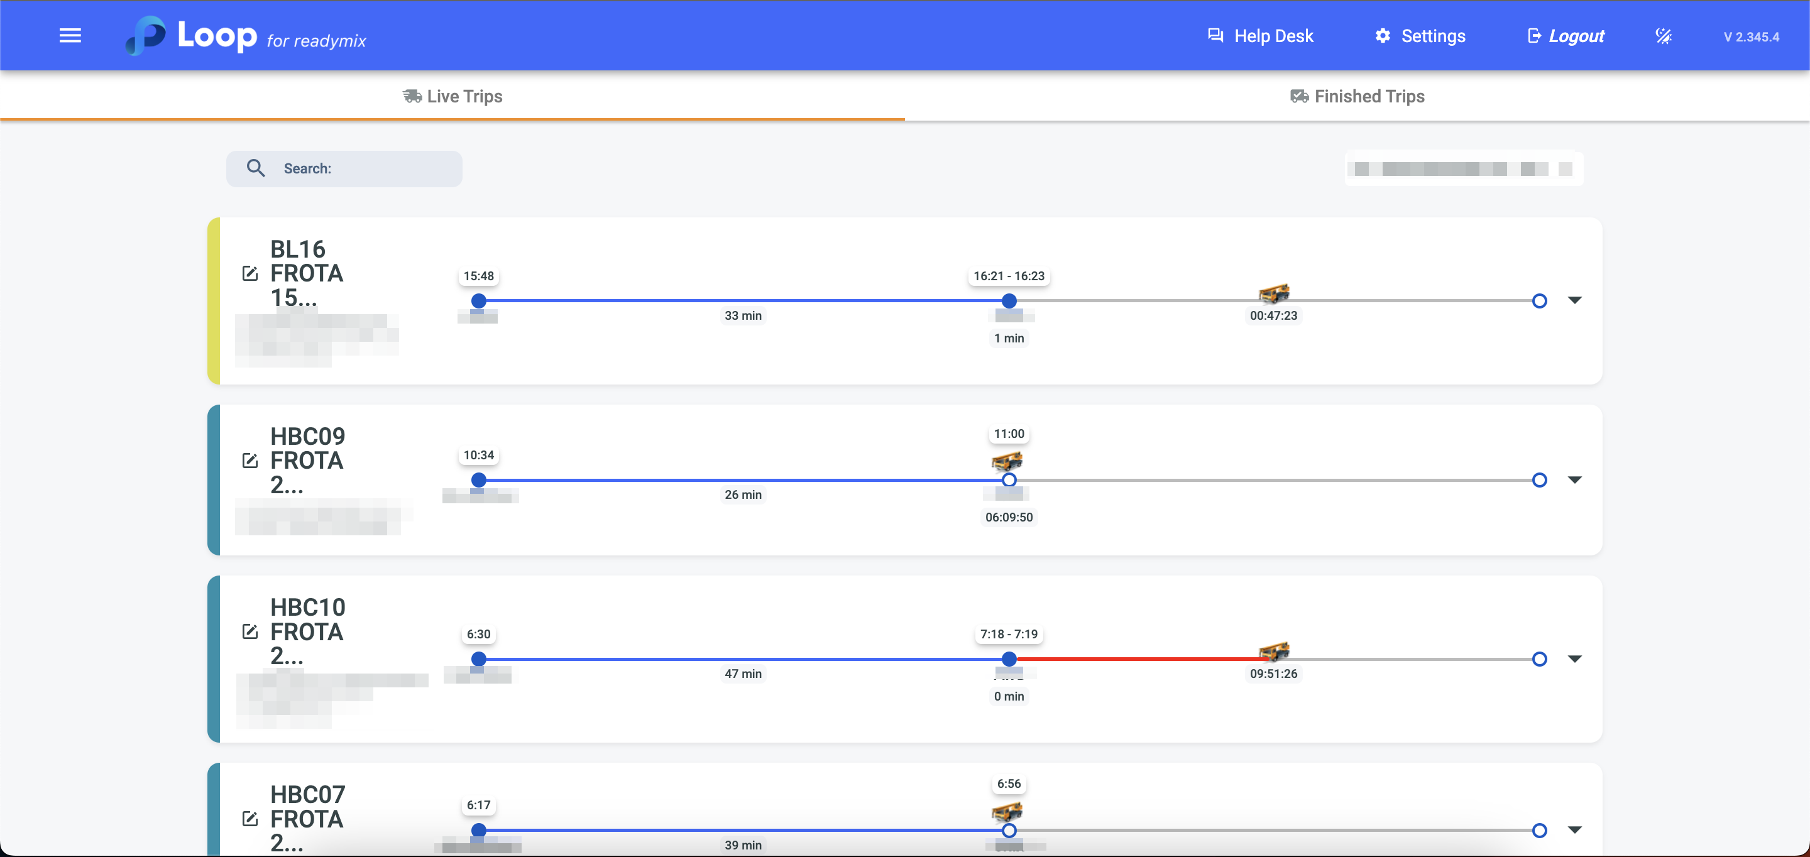Expand the HBC09 FROTA trip details
1810x857 pixels.
pos(1574,480)
